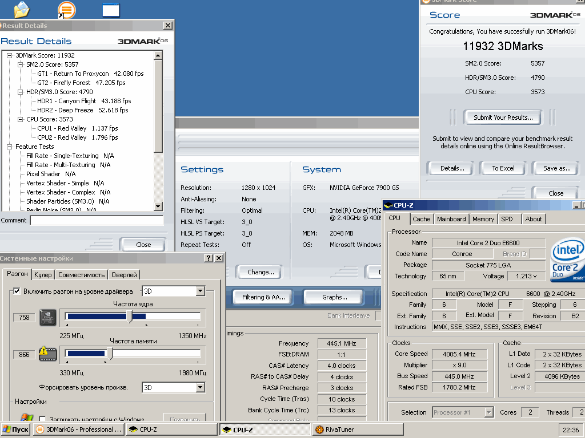Switch to CPU-Z Cache tab
585x438 pixels.
point(421,219)
